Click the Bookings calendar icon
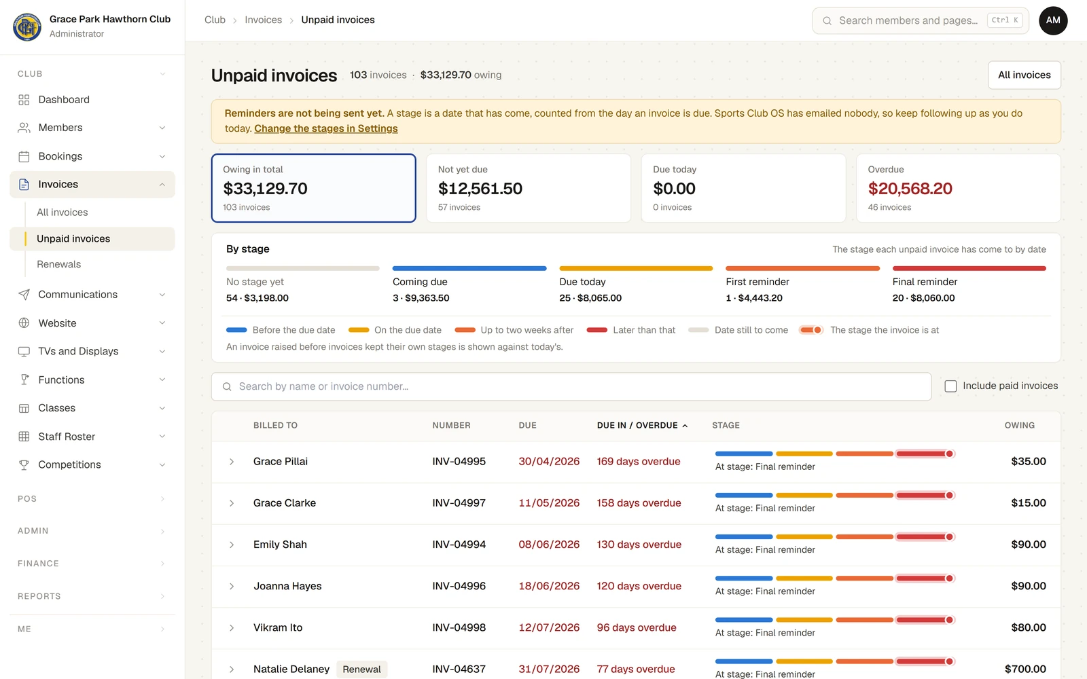The width and height of the screenshot is (1087, 679). click(x=24, y=156)
